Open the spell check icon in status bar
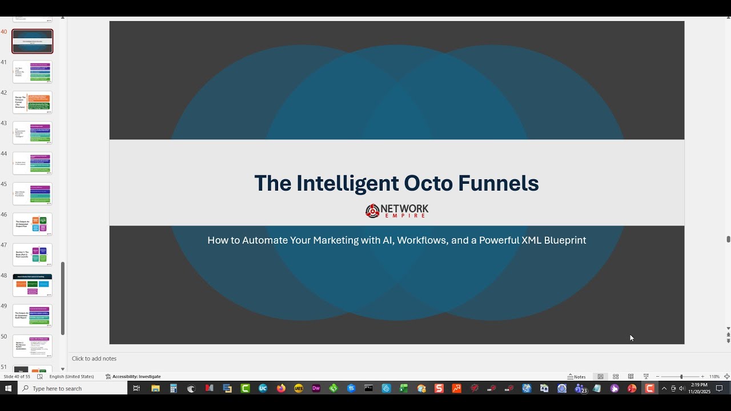Image resolution: width=731 pixels, height=411 pixels. pos(40,377)
